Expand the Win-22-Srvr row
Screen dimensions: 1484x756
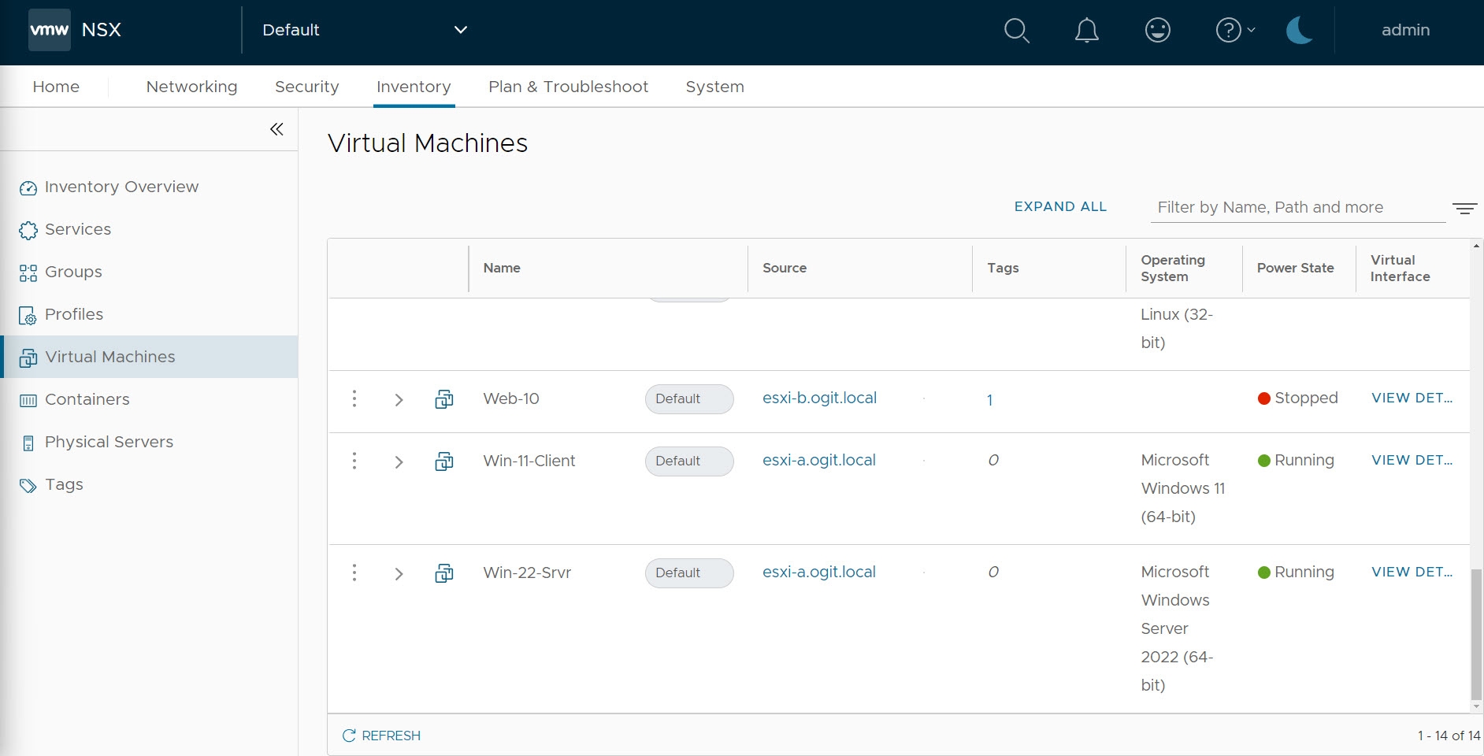(x=399, y=573)
